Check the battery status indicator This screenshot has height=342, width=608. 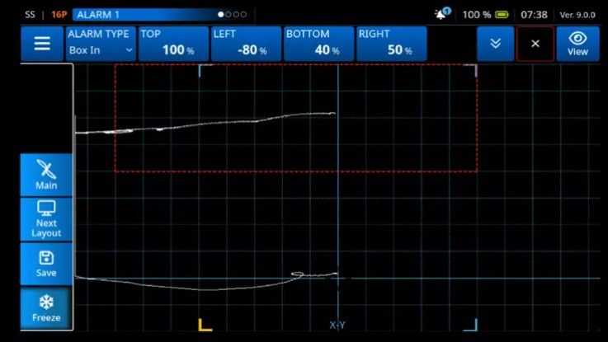(502, 15)
